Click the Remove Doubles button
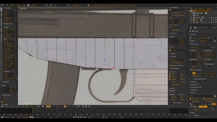This screenshot has width=217, height=122. (9, 78)
